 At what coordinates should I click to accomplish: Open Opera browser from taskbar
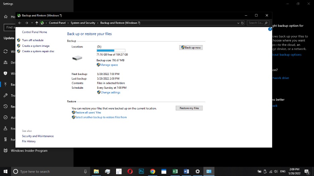(130, 171)
